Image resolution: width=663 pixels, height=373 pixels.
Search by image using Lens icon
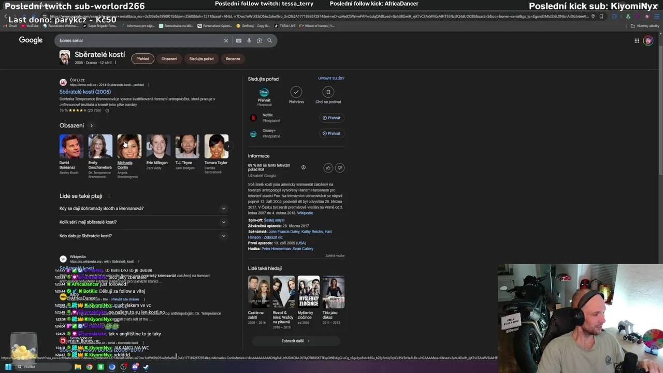260,40
